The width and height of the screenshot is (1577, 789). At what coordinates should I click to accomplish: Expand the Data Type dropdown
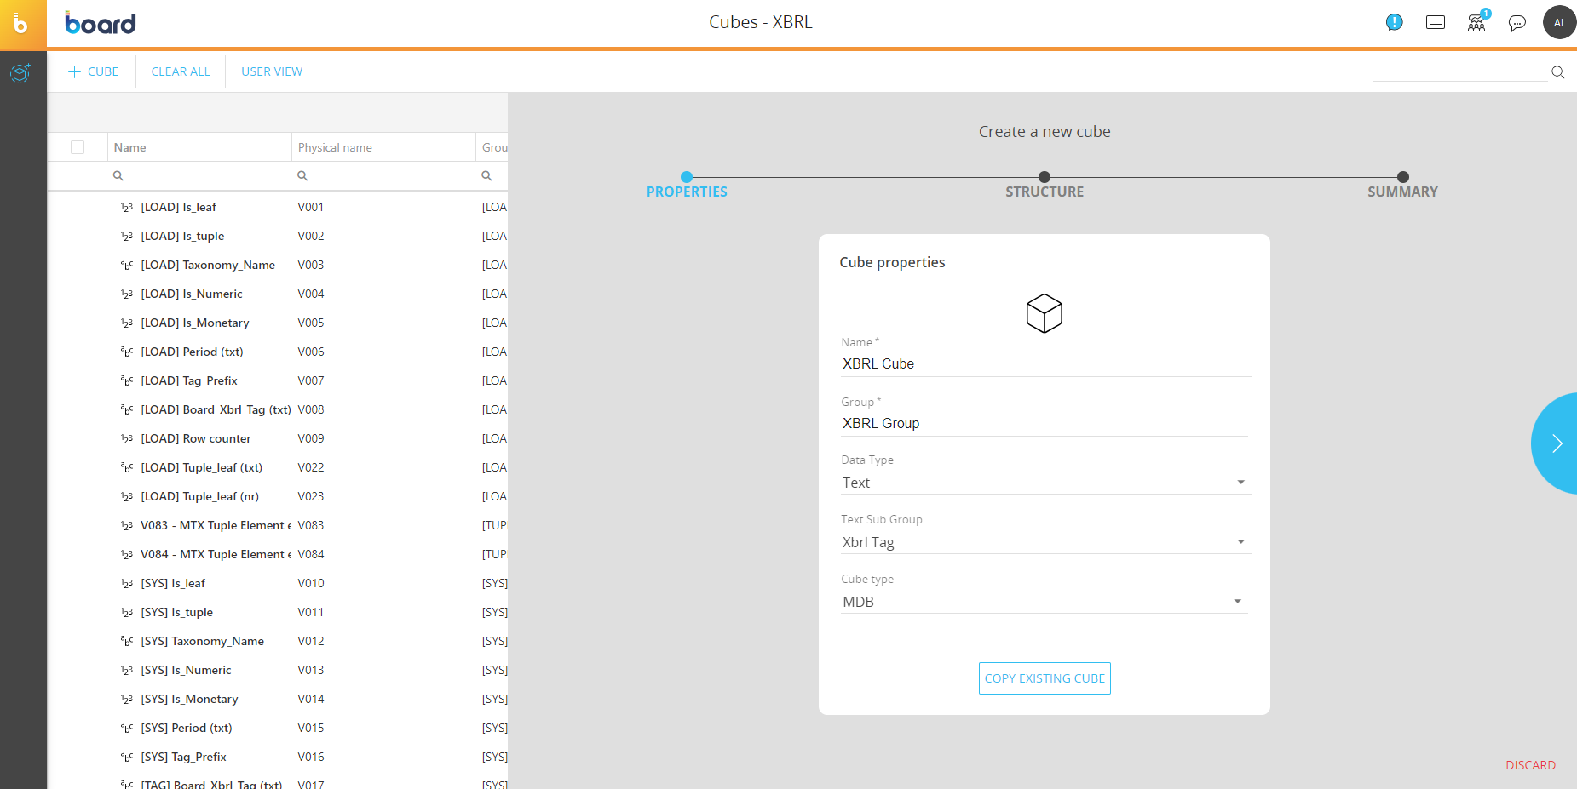(x=1240, y=483)
